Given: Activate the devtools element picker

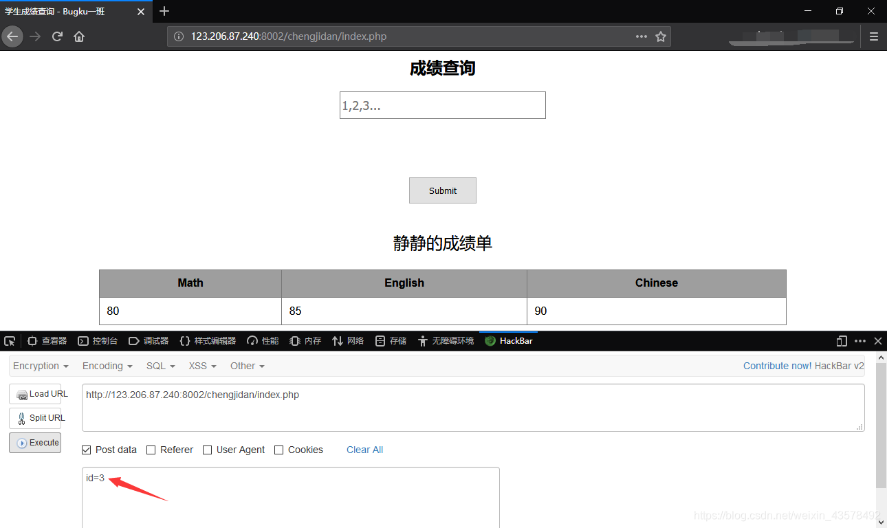Looking at the screenshot, I should 10,341.
